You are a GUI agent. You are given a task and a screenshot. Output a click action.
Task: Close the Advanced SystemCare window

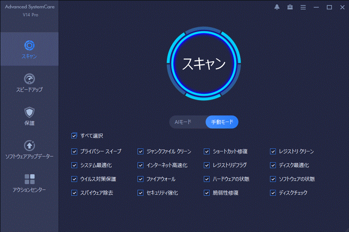click(342, 7)
